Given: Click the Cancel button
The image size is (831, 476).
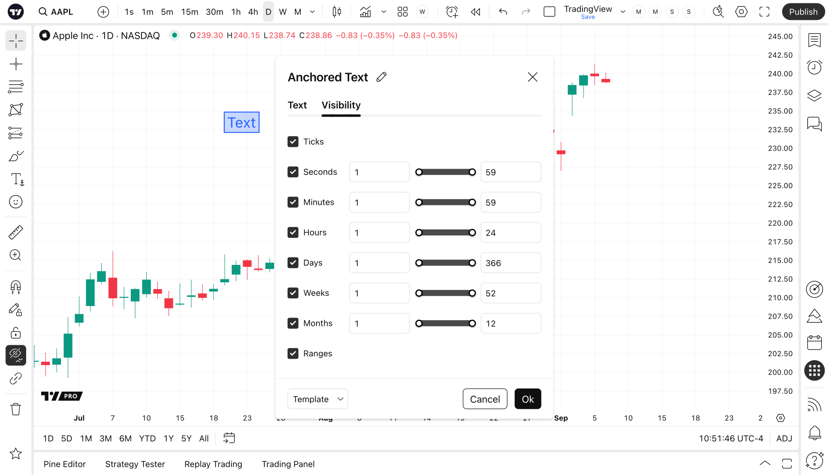Looking at the screenshot, I should tap(485, 399).
